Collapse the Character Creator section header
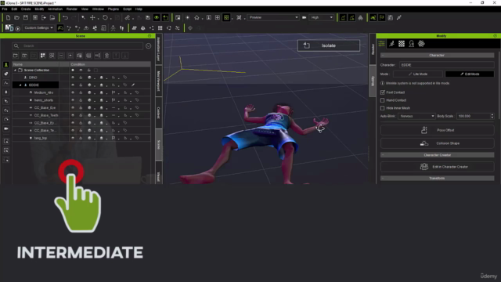The height and width of the screenshot is (282, 501). 437,155
